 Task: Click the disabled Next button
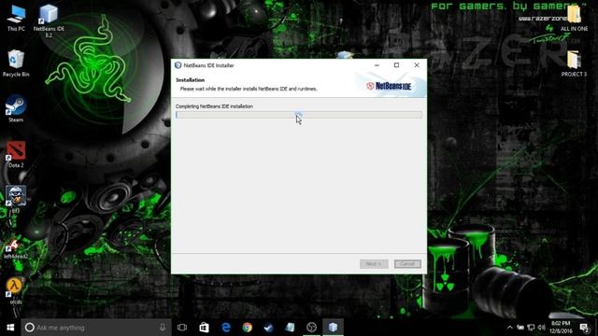[x=374, y=264]
